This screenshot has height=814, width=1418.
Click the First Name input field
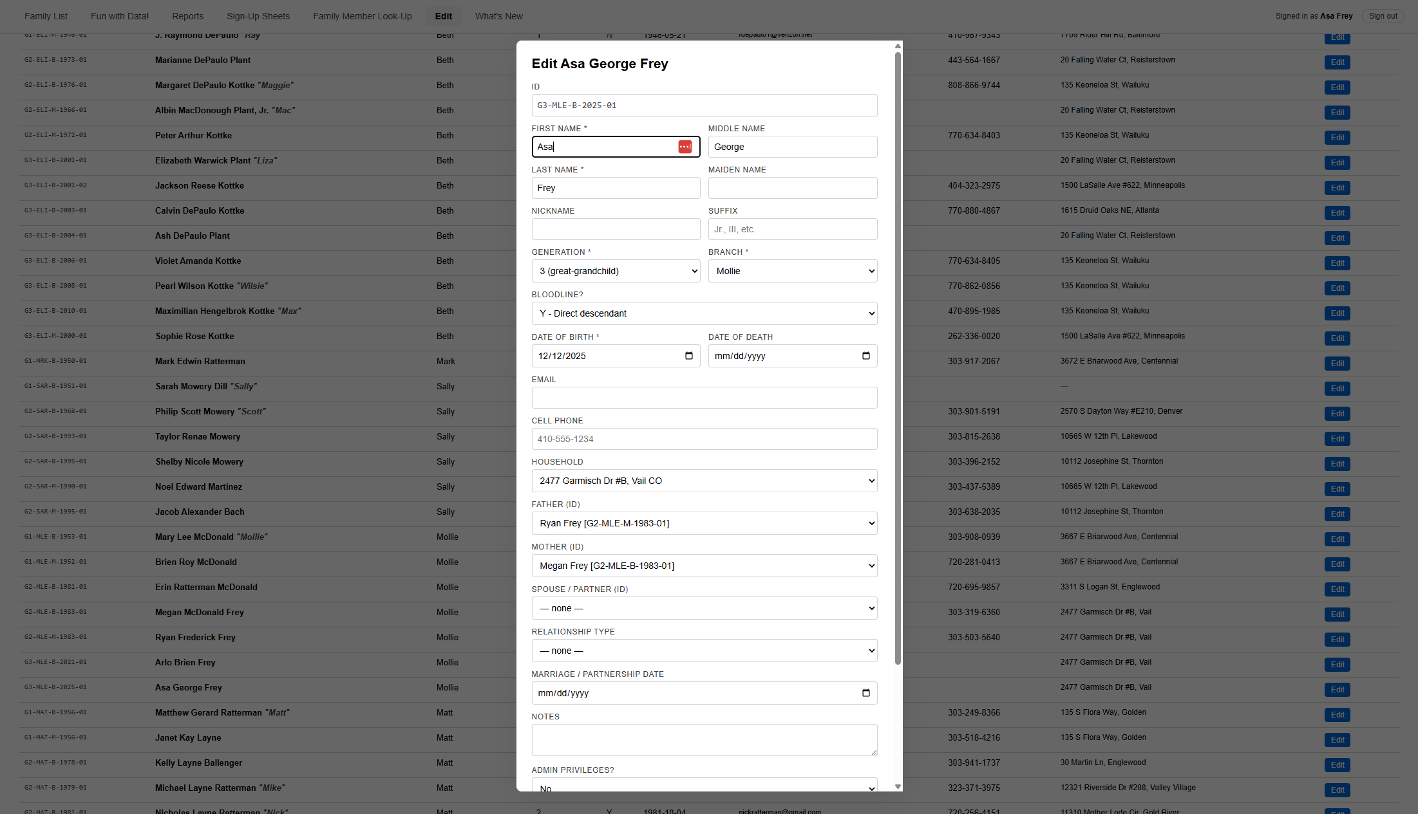(616, 147)
